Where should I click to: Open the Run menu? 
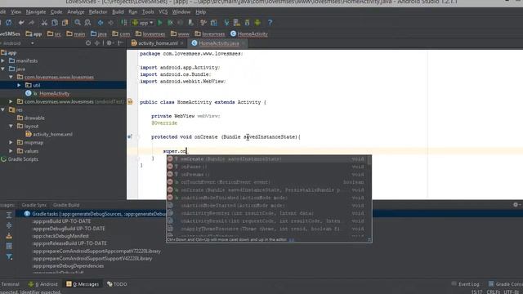point(132,12)
